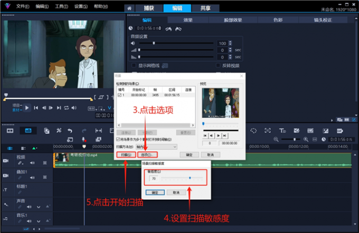Image resolution: width=359 pixels, height=233 pixels.
Task: Set mark-in bracket on preview
Action: 95,97
